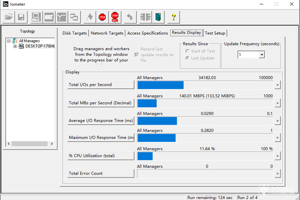Toggle Record last update results to file
The image size is (300, 200).
[136, 55]
